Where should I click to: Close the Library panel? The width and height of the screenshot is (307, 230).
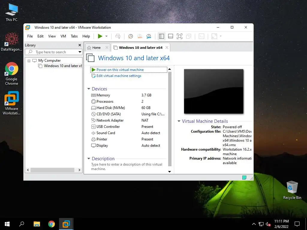[x=80, y=45]
